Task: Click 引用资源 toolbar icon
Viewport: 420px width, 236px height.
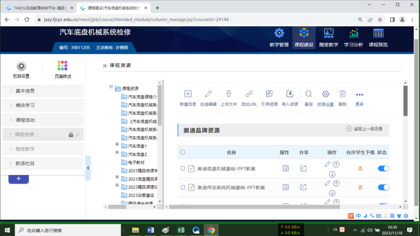Action: (269, 94)
